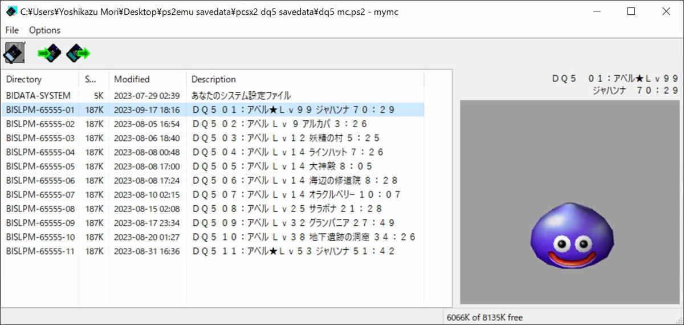This screenshot has width=684, height=325.
Task: Select the BISLPM-65555-01 save entry
Action: 213,109
